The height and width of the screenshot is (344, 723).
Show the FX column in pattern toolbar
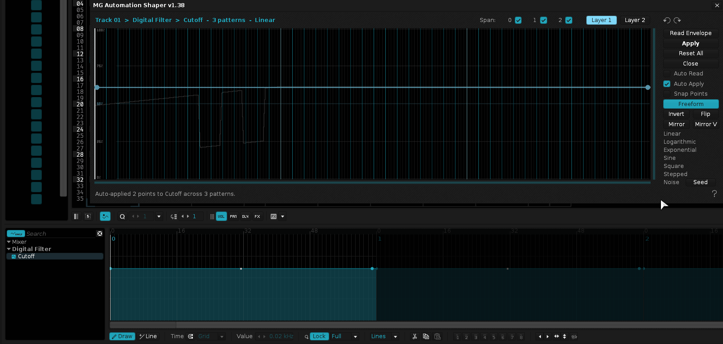pos(257,216)
